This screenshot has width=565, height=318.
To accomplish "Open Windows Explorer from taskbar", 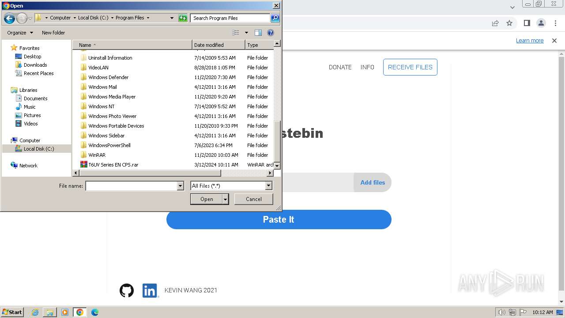I will (x=50, y=312).
